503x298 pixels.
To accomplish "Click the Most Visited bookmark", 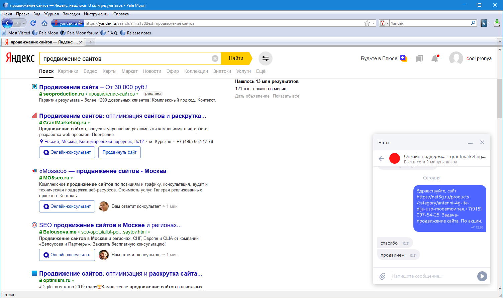I will [16, 33].
